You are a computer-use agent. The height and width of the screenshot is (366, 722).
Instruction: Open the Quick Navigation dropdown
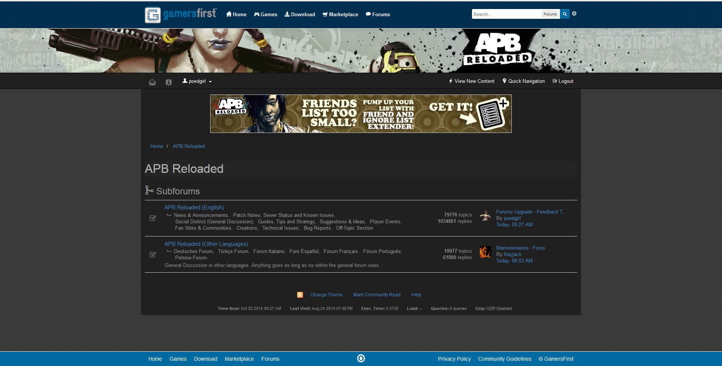coord(523,81)
